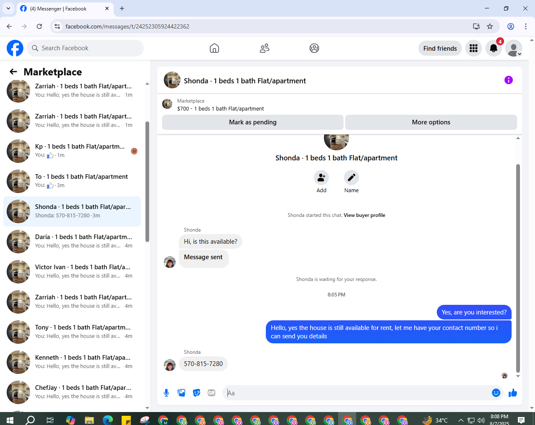The width and height of the screenshot is (535, 425).
Task: Open the install app icon in address bar
Action: click(x=476, y=26)
